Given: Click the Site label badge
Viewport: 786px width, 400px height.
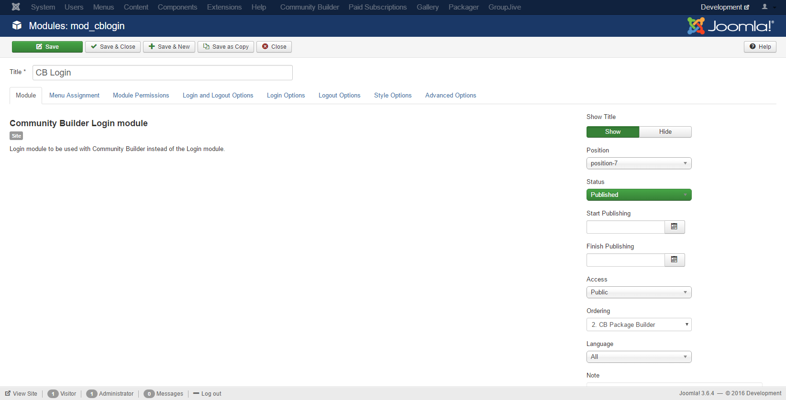Looking at the screenshot, I should pyautogui.click(x=16, y=136).
